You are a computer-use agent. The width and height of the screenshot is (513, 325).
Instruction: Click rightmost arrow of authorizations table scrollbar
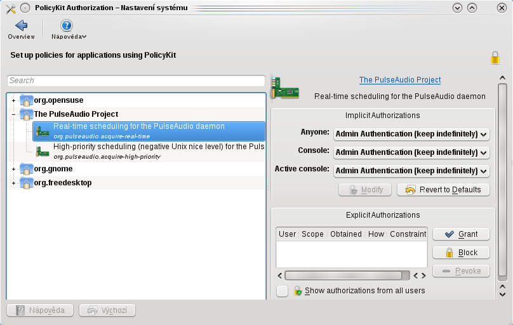(x=423, y=275)
